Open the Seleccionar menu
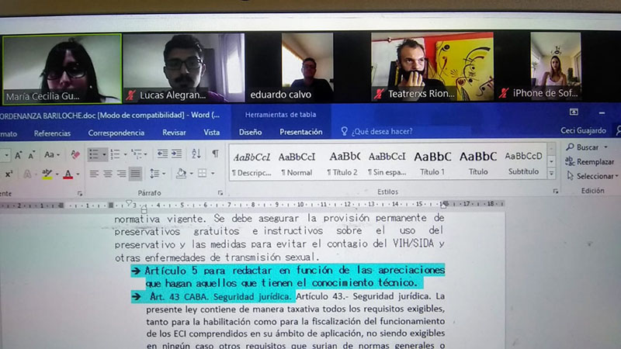 [x=593, y=176]
